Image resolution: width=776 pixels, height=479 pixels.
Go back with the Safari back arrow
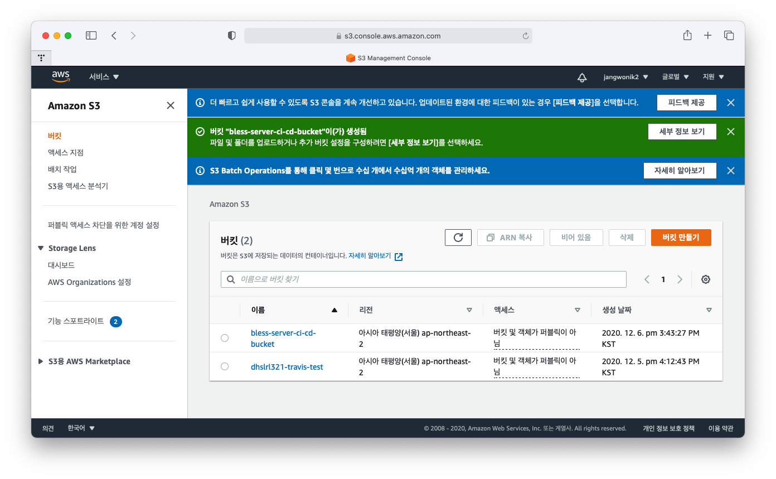[x=114, y=35]
